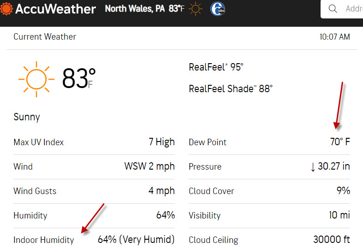Click the 10:07 AM timestamp
The image size is (363, 248).
point(335,37)
